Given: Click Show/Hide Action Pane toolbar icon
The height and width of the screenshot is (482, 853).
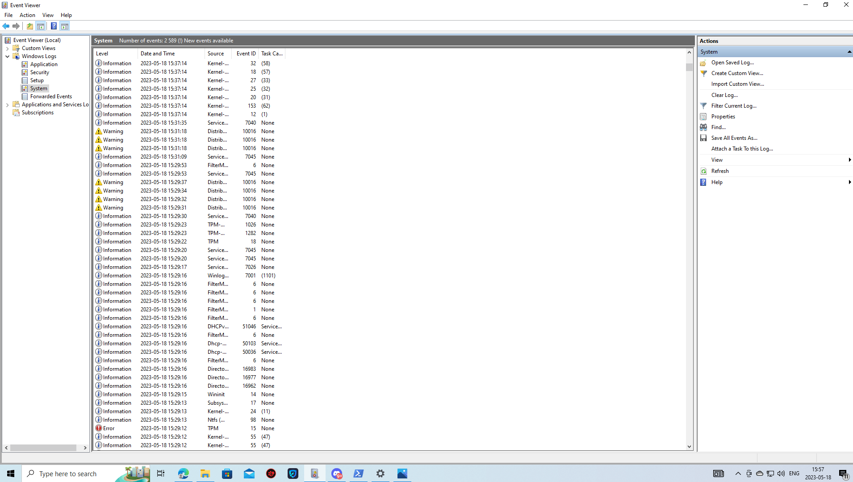Looking at the screenshot, I should (65, 26).
